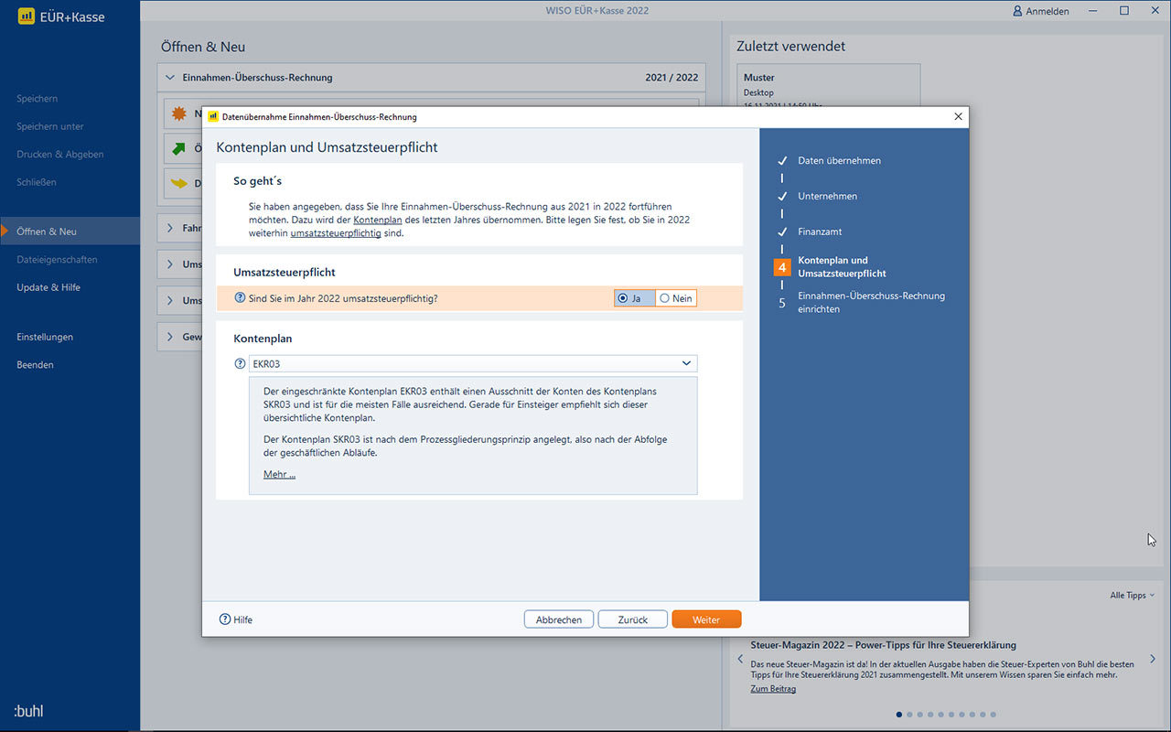This screenshot has width=1171, height=732.
Task: Click the EÜR+Kasse logo icon
Action: pos(26,16)
